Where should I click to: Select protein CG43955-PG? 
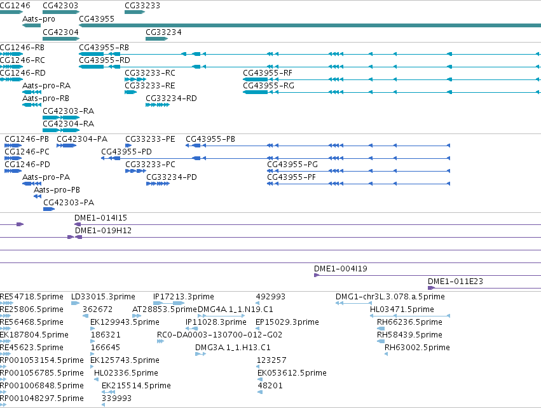[292, 165]
